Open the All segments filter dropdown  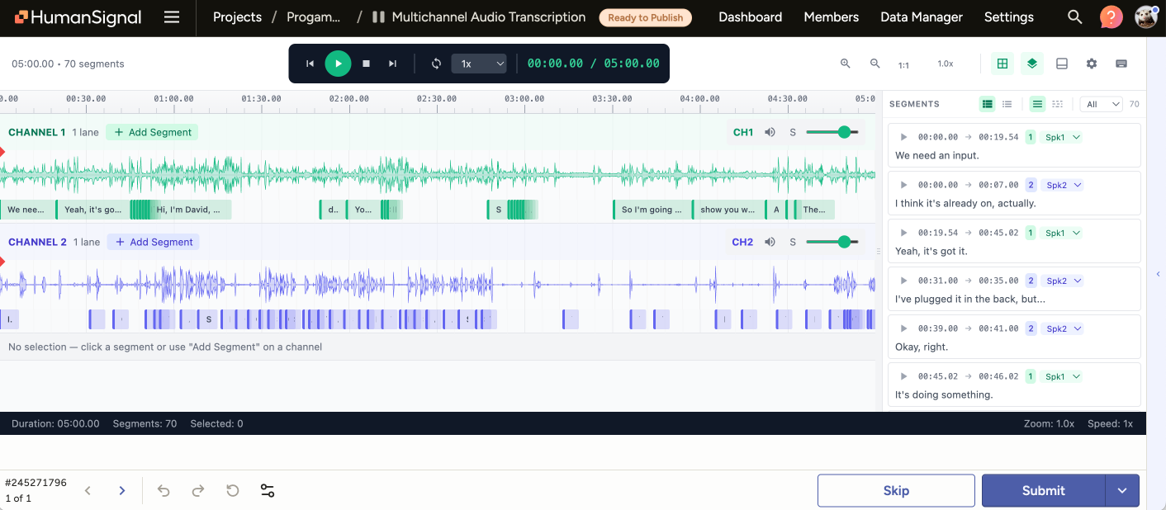[x=1102, y=103]
